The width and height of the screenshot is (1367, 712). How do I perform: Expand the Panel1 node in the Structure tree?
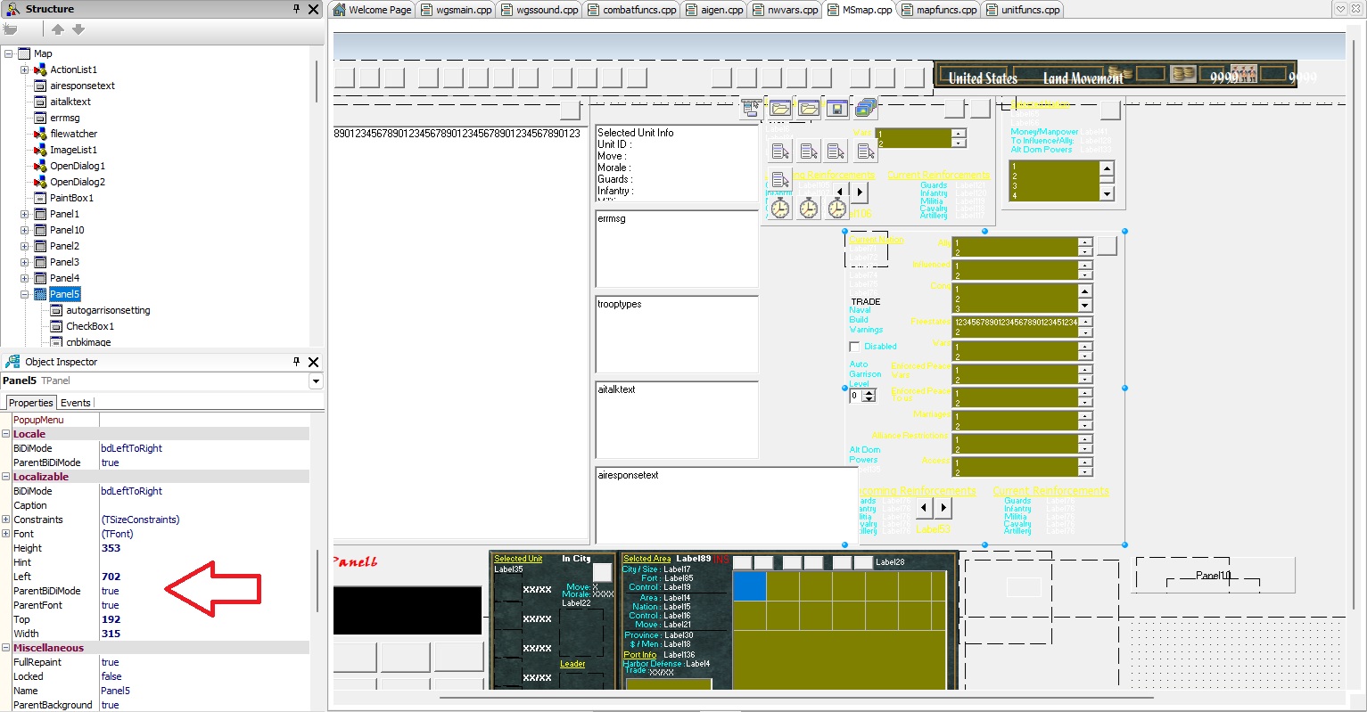(x=23, y=214)
